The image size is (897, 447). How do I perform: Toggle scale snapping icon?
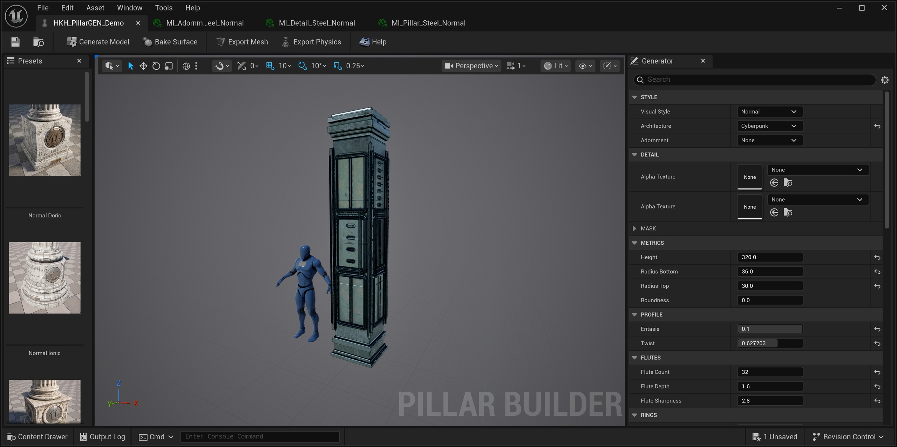tap(338, 66)
